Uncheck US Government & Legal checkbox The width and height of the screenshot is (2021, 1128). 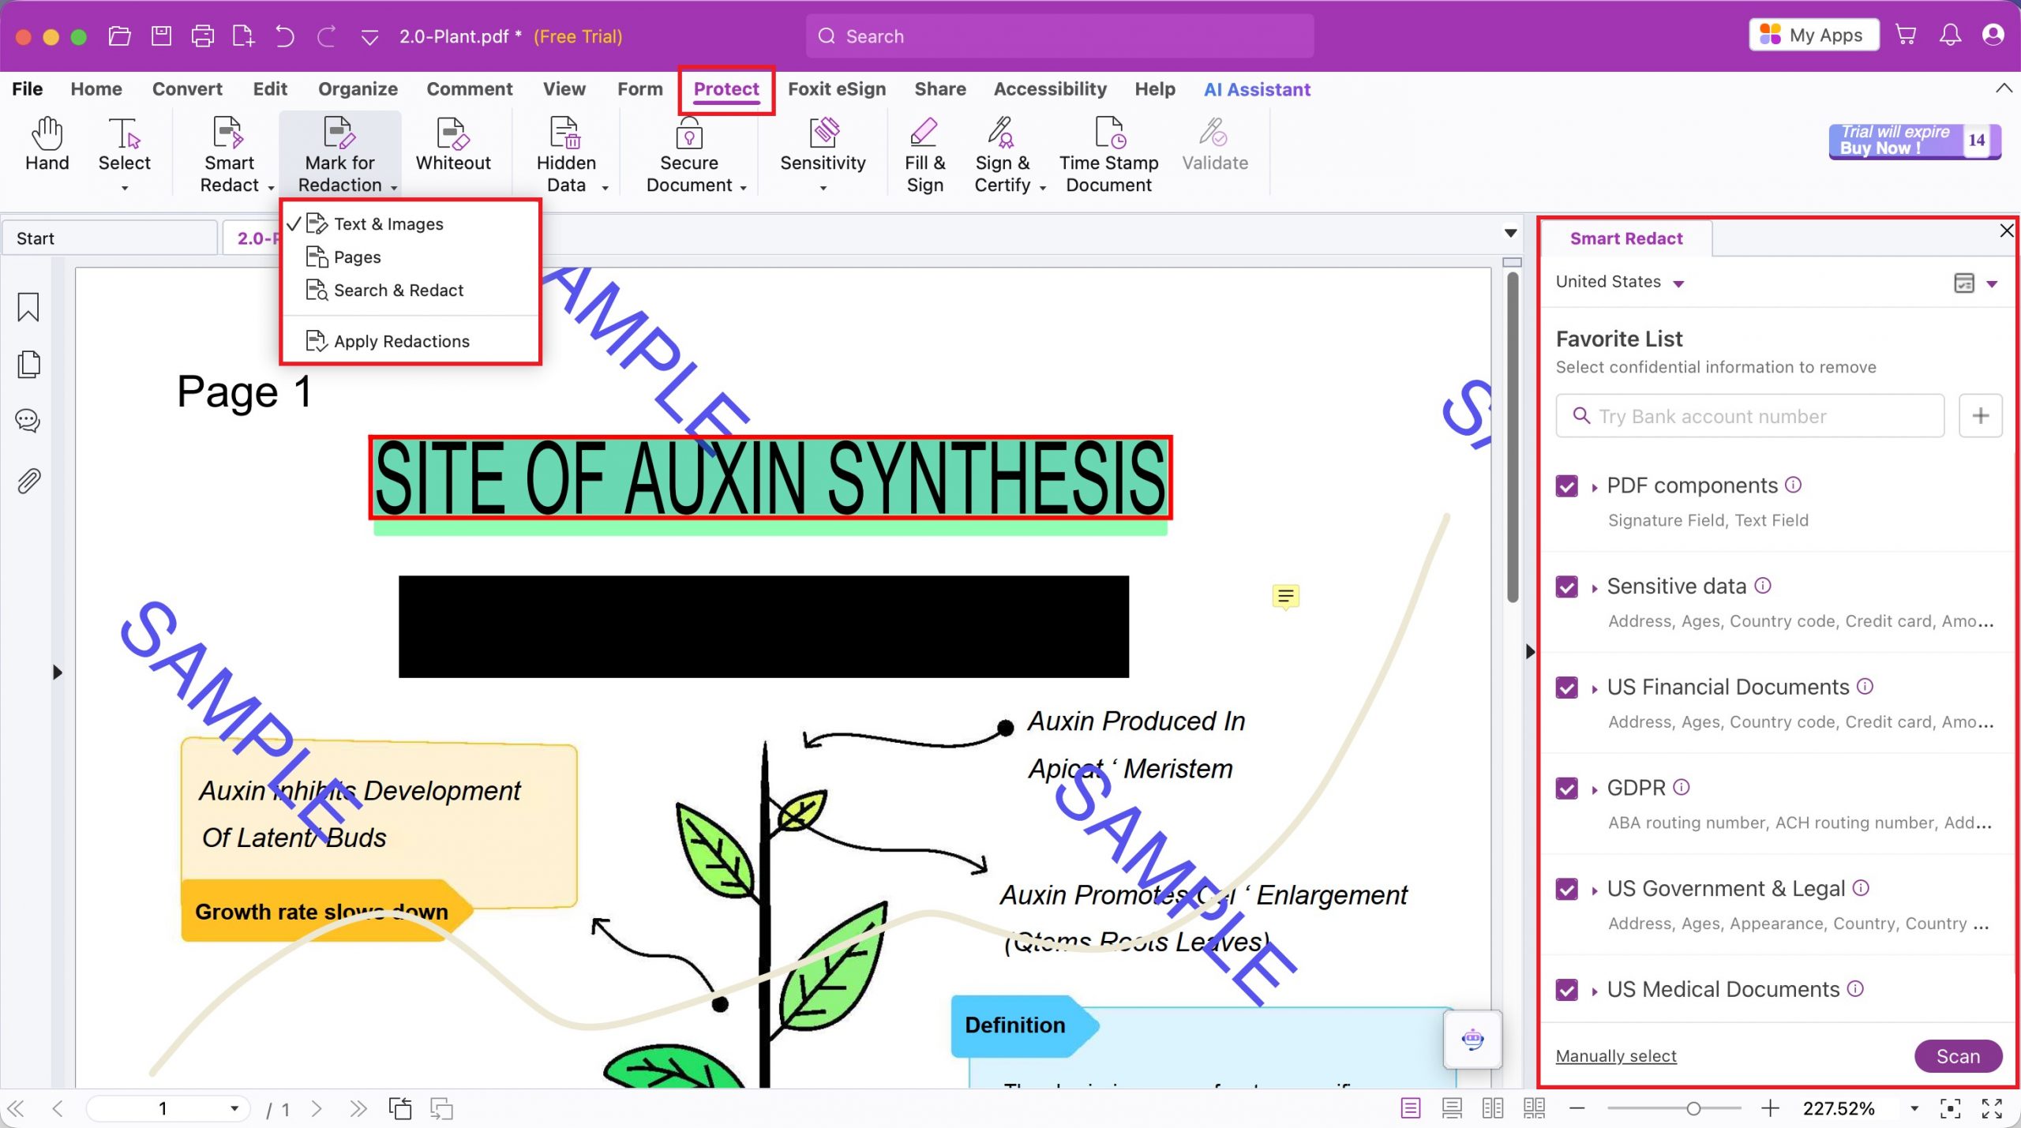tap(1567, 890)
